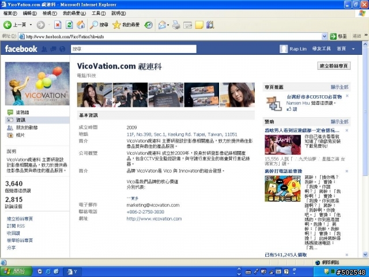Open Facebook account dropdown arrow

click(x=353, y=49)
